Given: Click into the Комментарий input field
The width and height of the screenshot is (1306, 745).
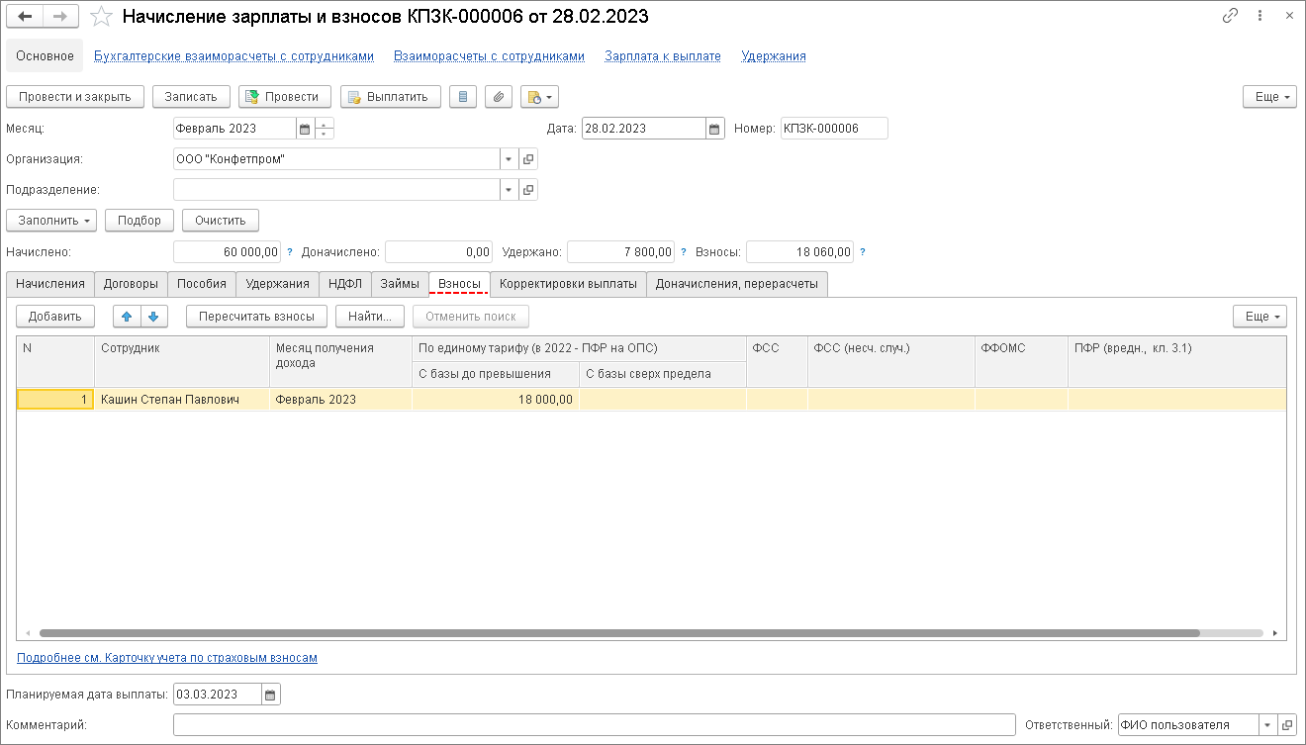Looking at the screenshot, I should point(595,725).
